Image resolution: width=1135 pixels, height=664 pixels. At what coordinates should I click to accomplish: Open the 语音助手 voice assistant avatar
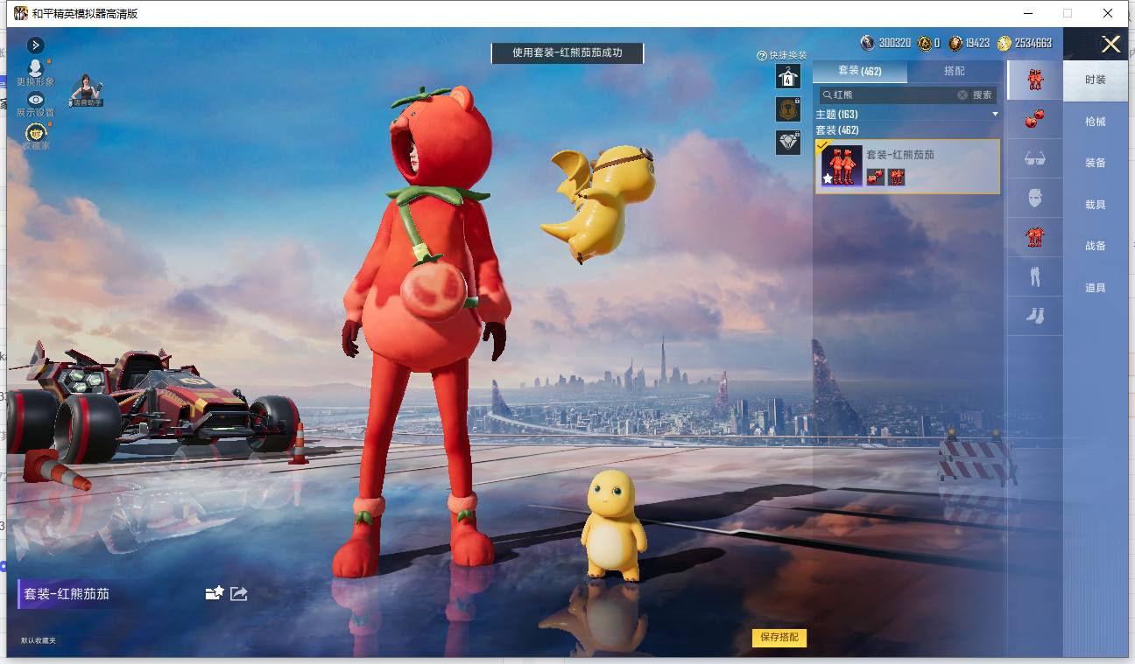point(87,91)
